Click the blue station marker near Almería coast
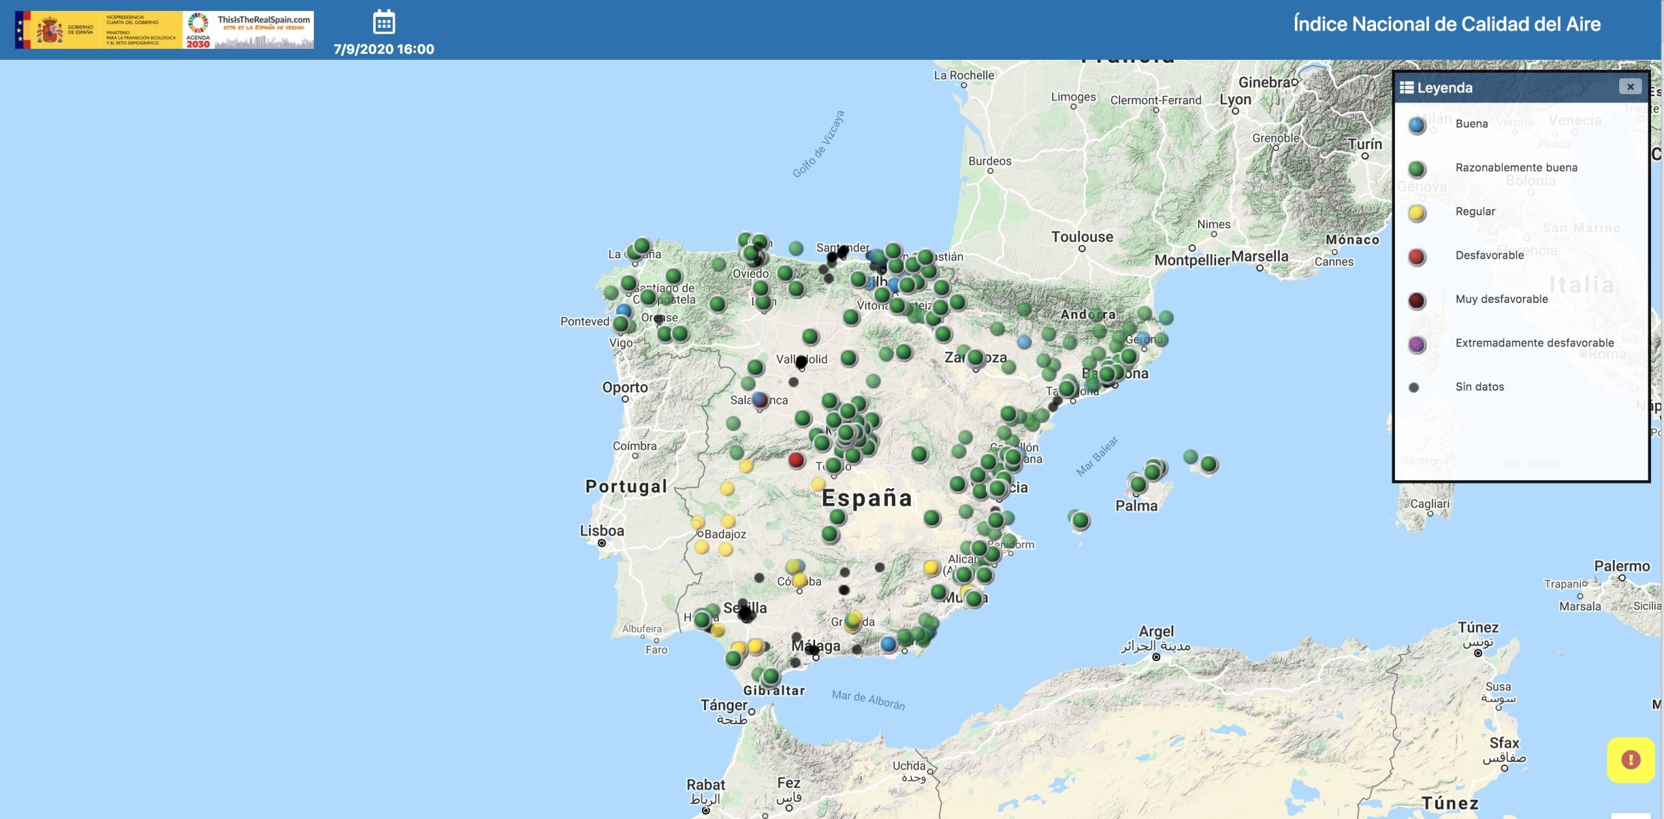Viewport: 1664px width, 819px height. click(888, 643)
